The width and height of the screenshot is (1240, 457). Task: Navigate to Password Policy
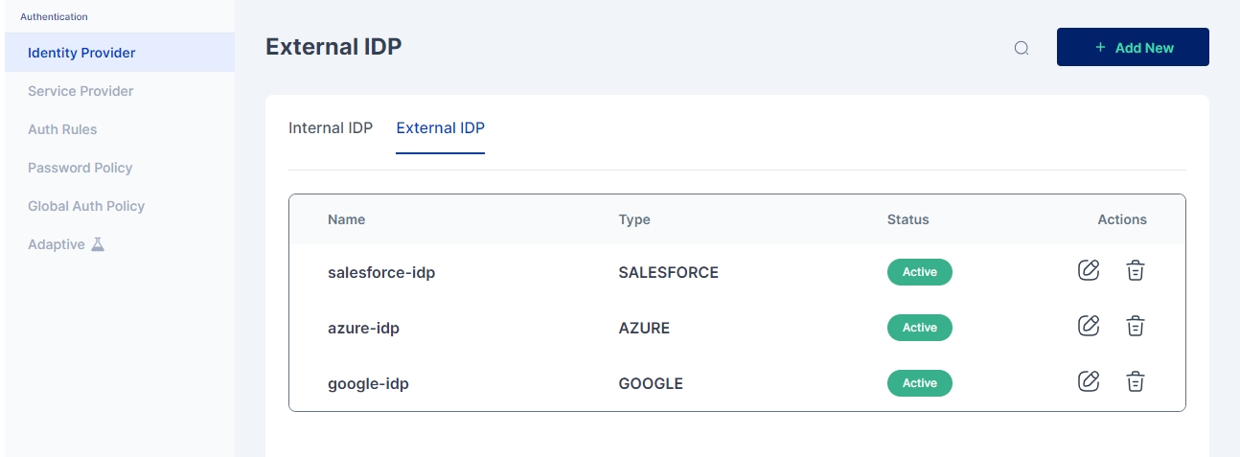[x=80, y=168]
